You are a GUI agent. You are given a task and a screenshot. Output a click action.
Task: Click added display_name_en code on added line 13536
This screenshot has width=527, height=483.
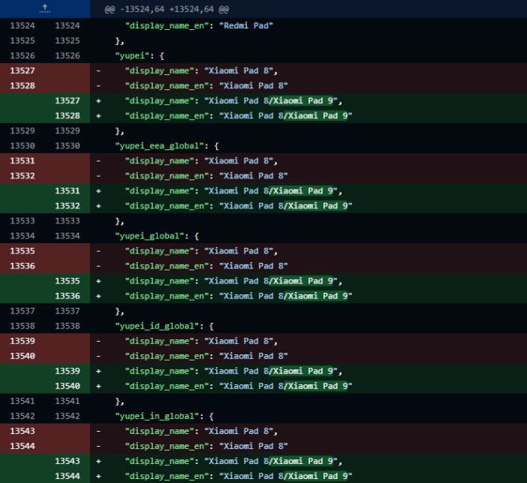(x=238, y=296)
